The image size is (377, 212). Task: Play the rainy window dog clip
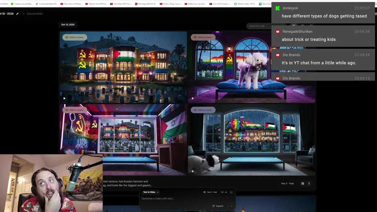(193, 171)
